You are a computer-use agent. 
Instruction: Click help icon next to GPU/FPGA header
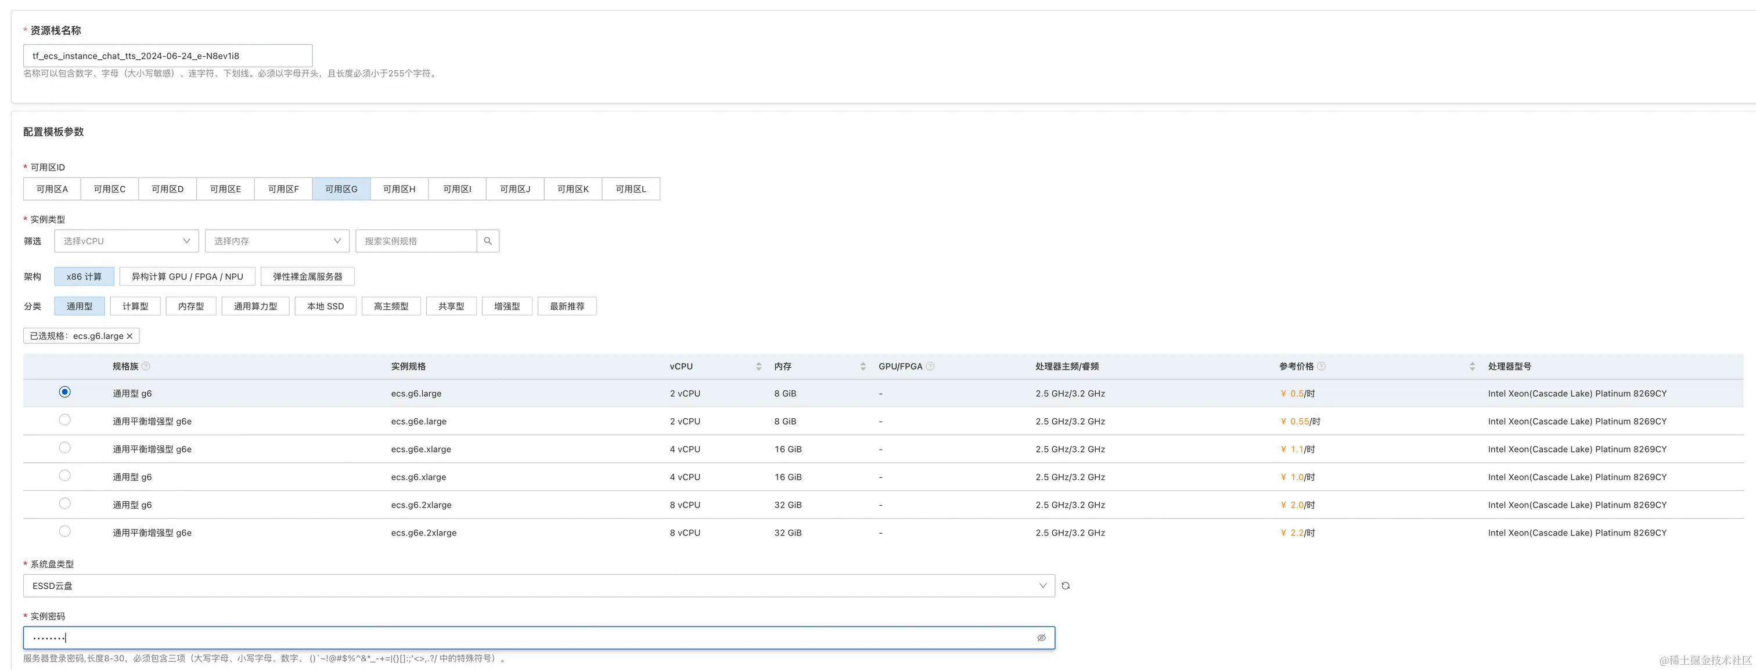click(x=930, y=366)
